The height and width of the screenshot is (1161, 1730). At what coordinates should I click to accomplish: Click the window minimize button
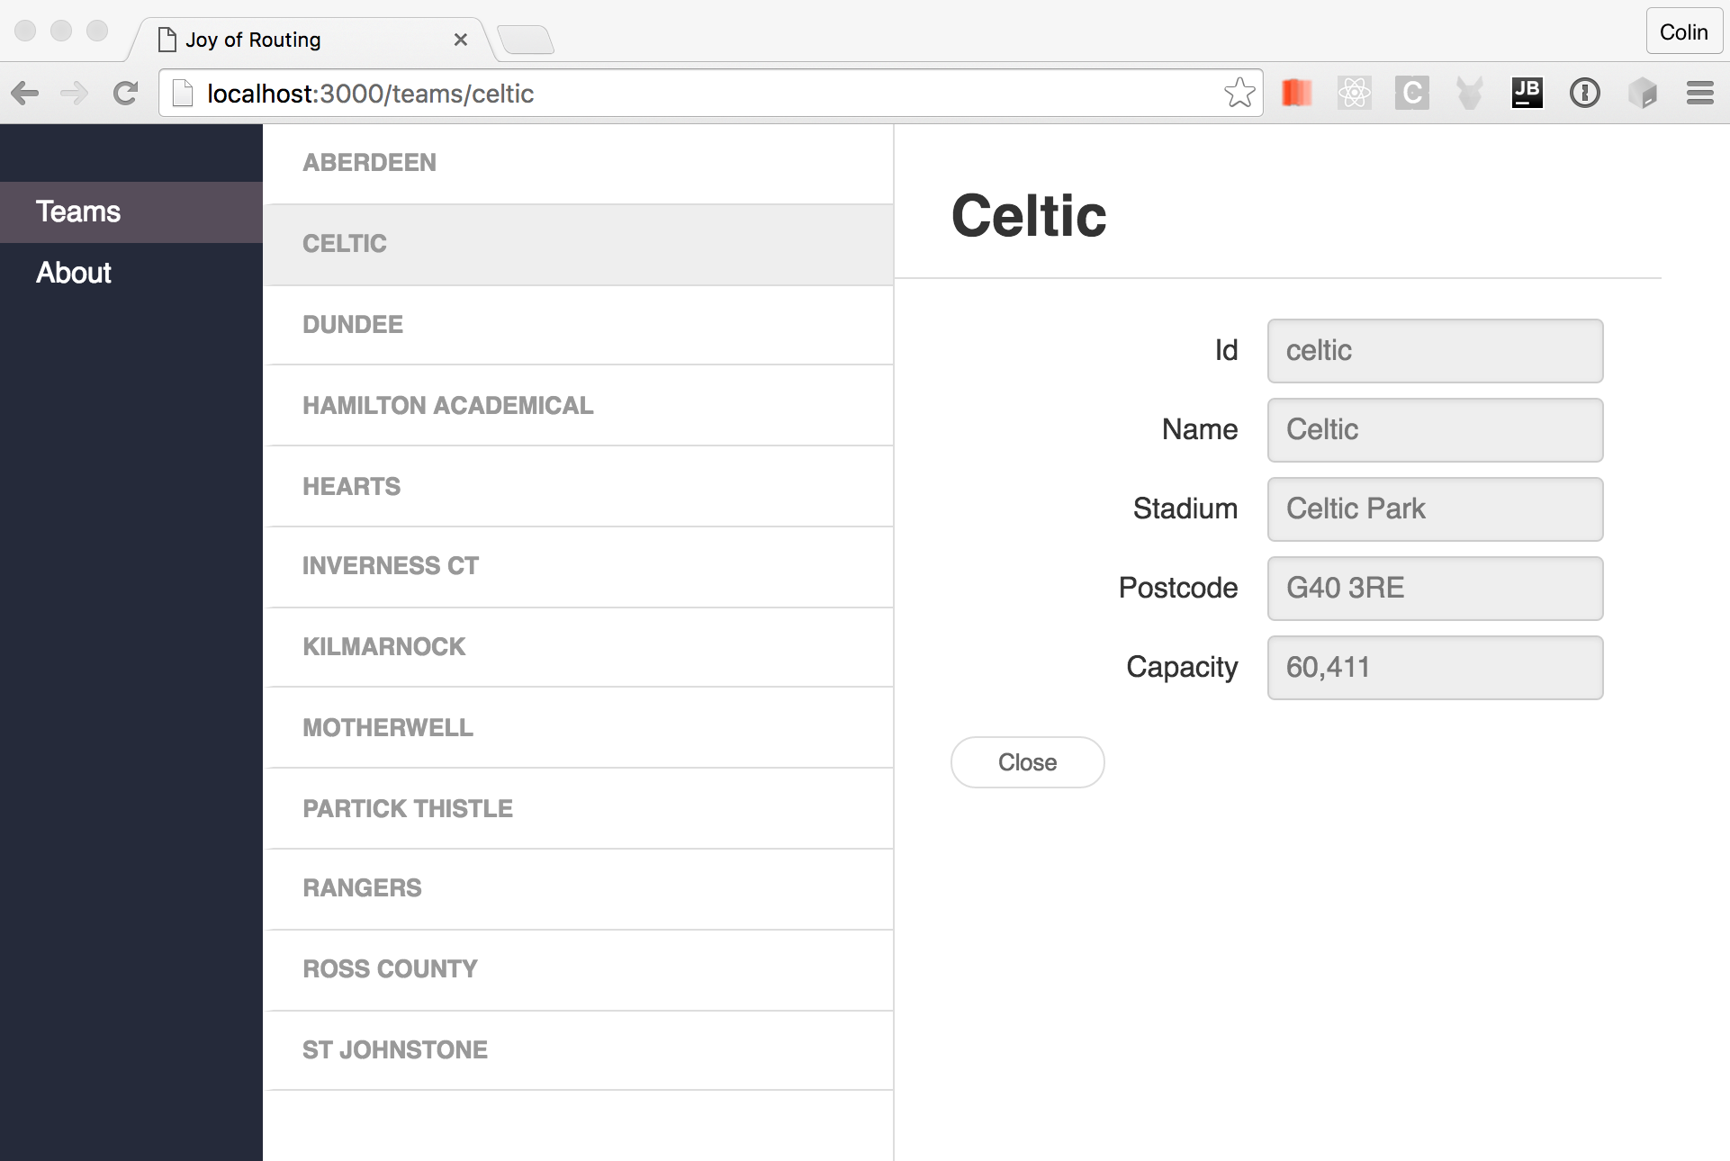[61, 31]
